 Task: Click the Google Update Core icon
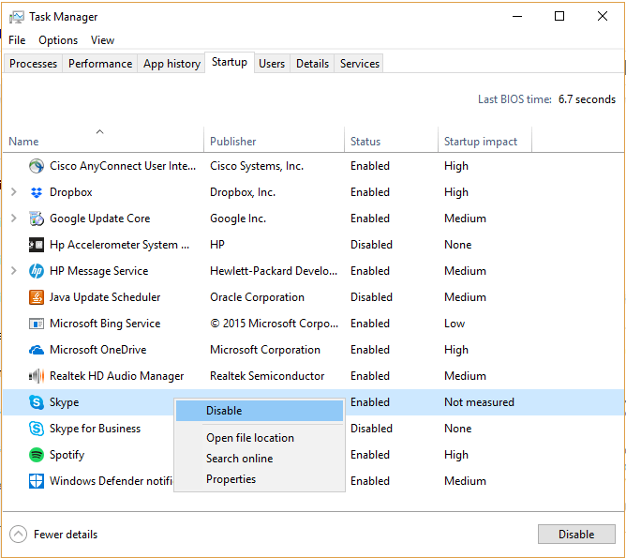(x=37, y=219)
